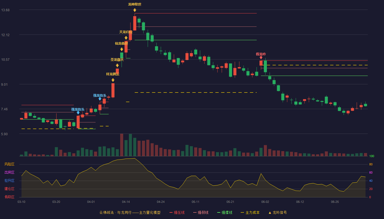The height and width of the screenshot is (219, 384).
Task: Click the tall red candle under 龙神降世
Action: click(135, 23)
